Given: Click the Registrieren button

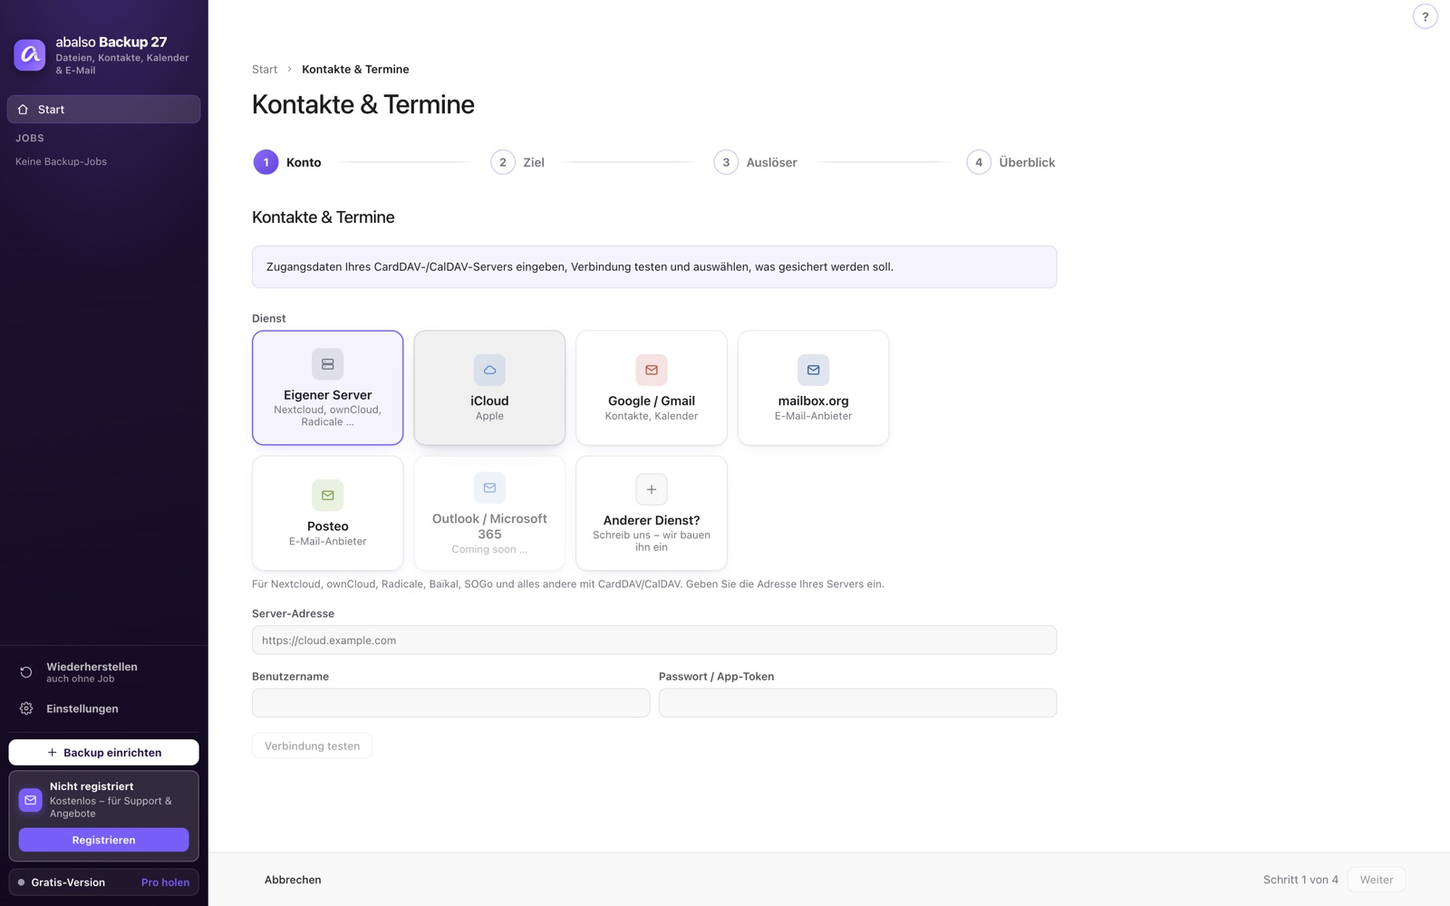Looking at the screenshot, I should point(104,840).
